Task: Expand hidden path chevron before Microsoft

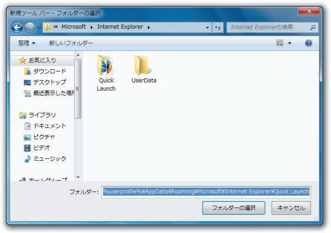Action: (x=56, y=27)
